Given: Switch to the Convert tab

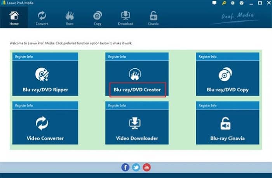Looking at the screenshot, I should point(42,18).
